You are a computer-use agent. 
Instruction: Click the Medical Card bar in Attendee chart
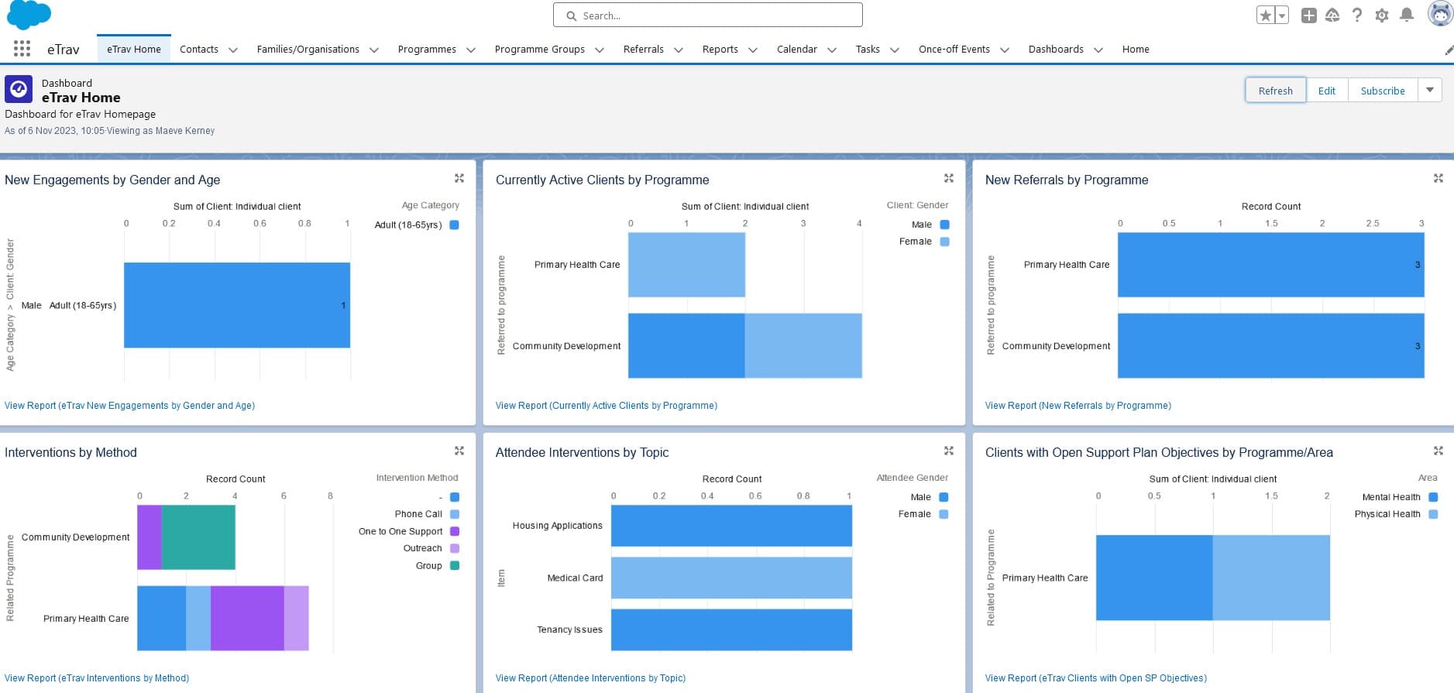[x=731, y=578]
